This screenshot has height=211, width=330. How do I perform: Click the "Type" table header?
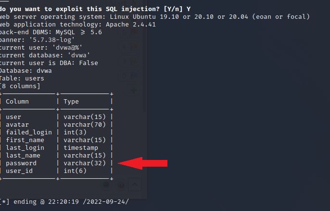pyautogui.click(x=71, y=102)
